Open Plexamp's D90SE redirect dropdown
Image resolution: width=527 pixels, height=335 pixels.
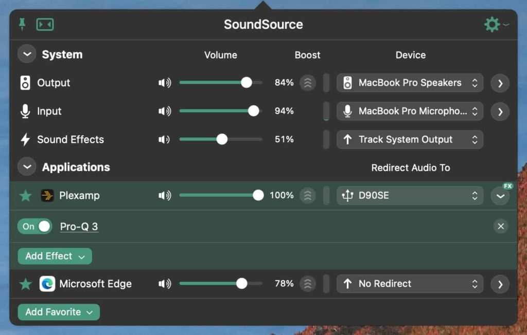point(410,196)
